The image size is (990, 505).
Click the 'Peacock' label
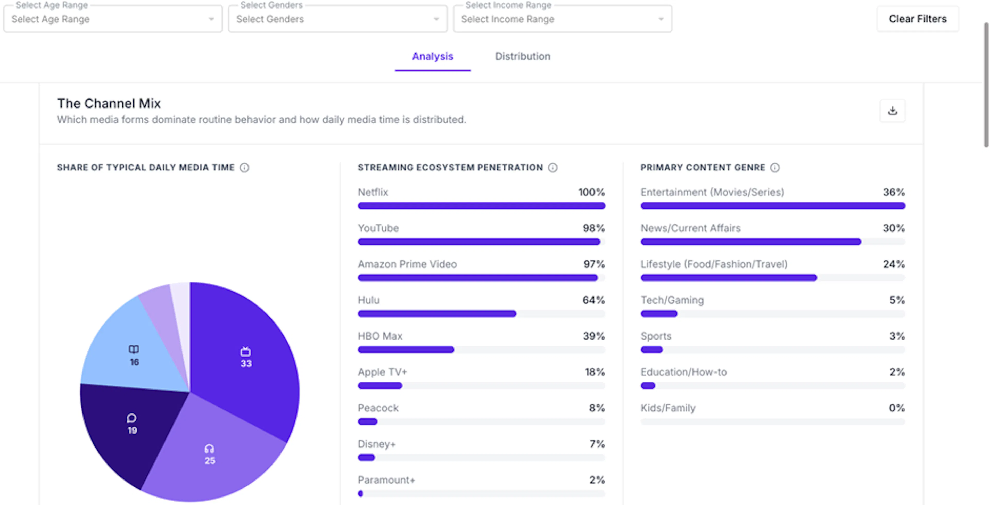click(378, 408)
